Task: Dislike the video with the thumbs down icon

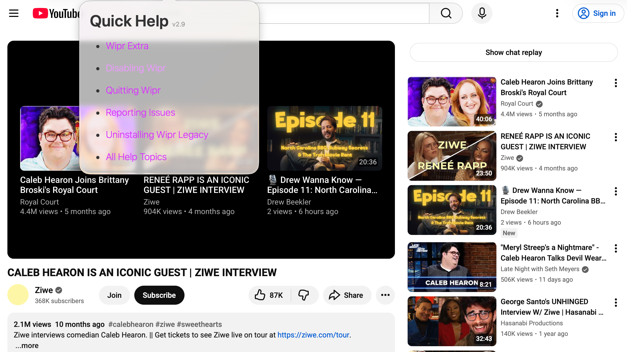Action: pyautogui.click(x=303, y=295)
